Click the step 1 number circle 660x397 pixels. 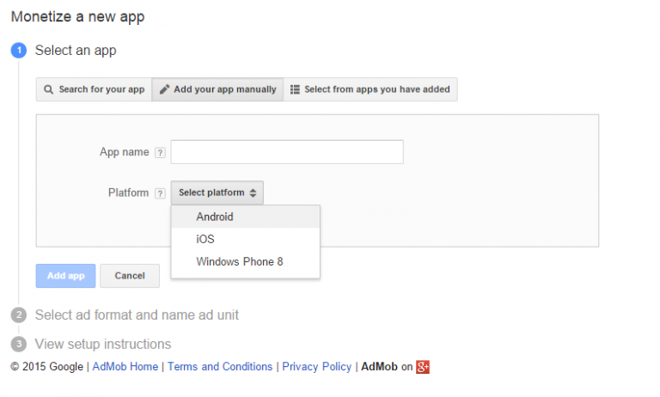click(19, 51)
